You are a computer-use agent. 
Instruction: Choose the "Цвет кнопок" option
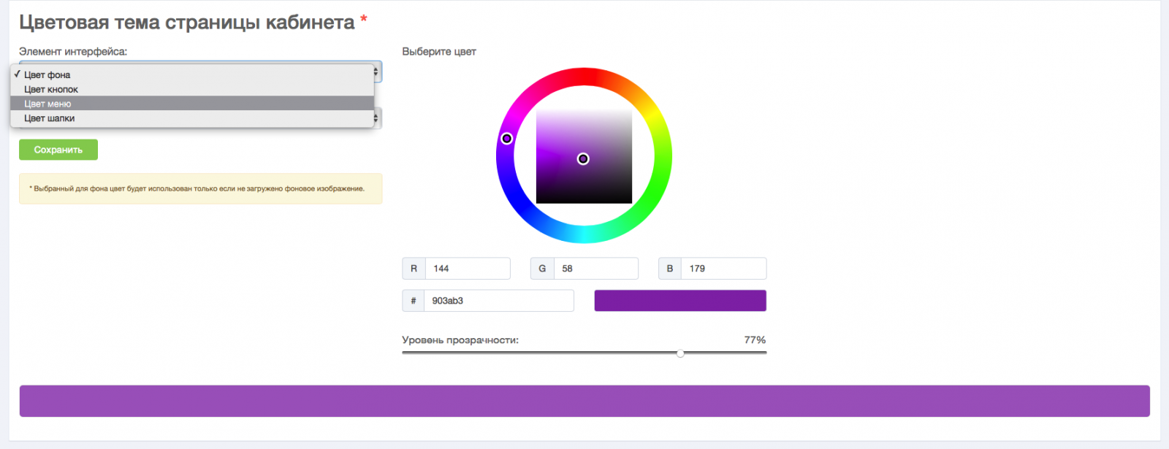(51, 89)
